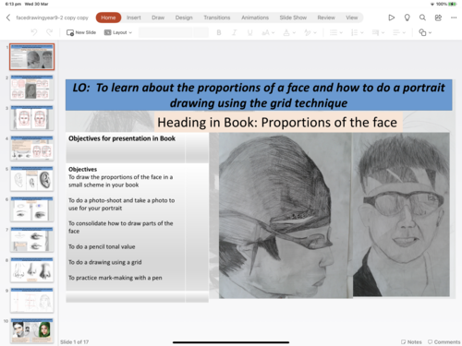Viewport: 462px width, 346px height.
Task: Click the 'Slide 1 of 17' status text
Action: [x=74, y=341]
